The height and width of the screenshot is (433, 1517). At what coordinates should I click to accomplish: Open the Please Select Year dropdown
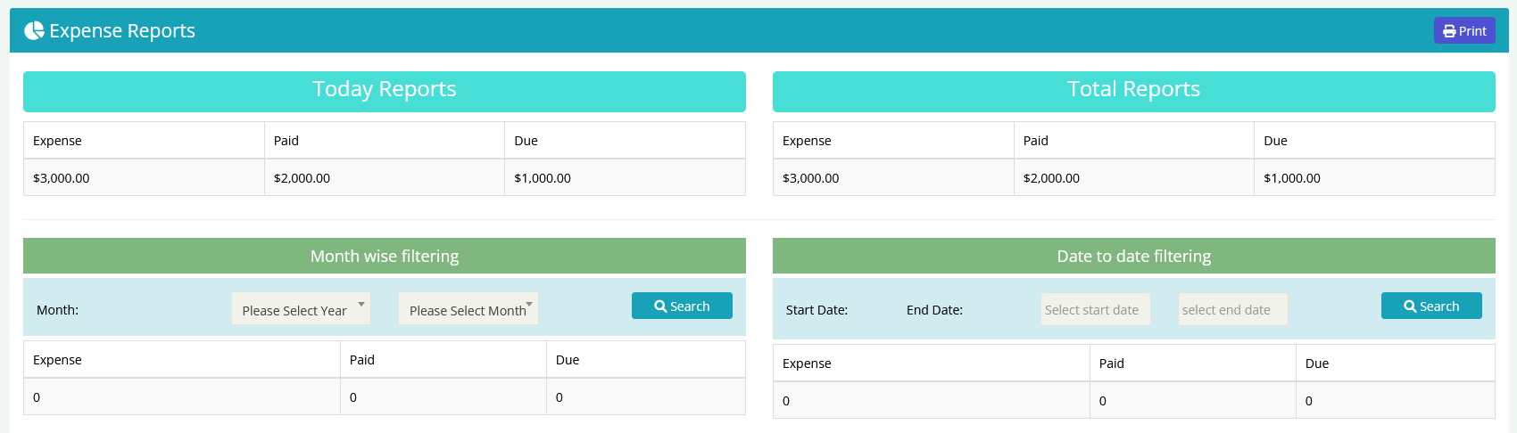pyautogui.click(x=294, y=309)
